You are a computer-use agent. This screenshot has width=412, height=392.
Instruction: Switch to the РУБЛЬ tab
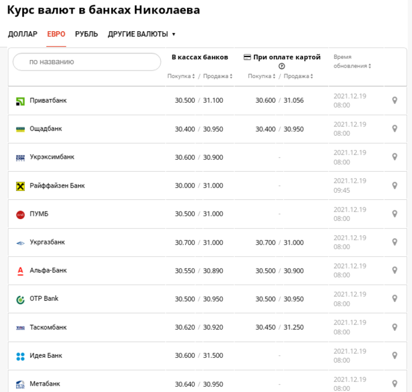(x=87, y=34)
